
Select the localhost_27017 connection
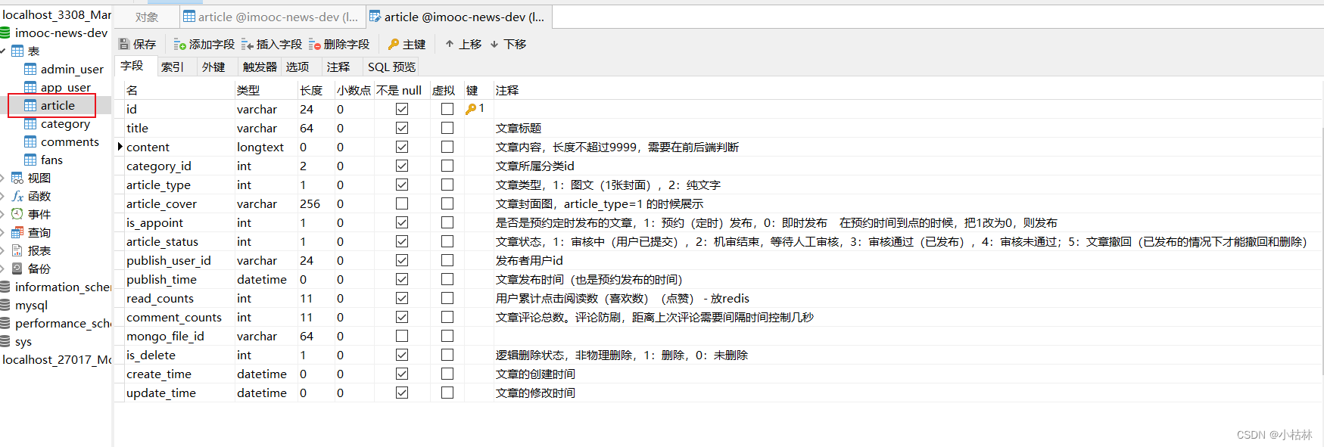(56, 359)
